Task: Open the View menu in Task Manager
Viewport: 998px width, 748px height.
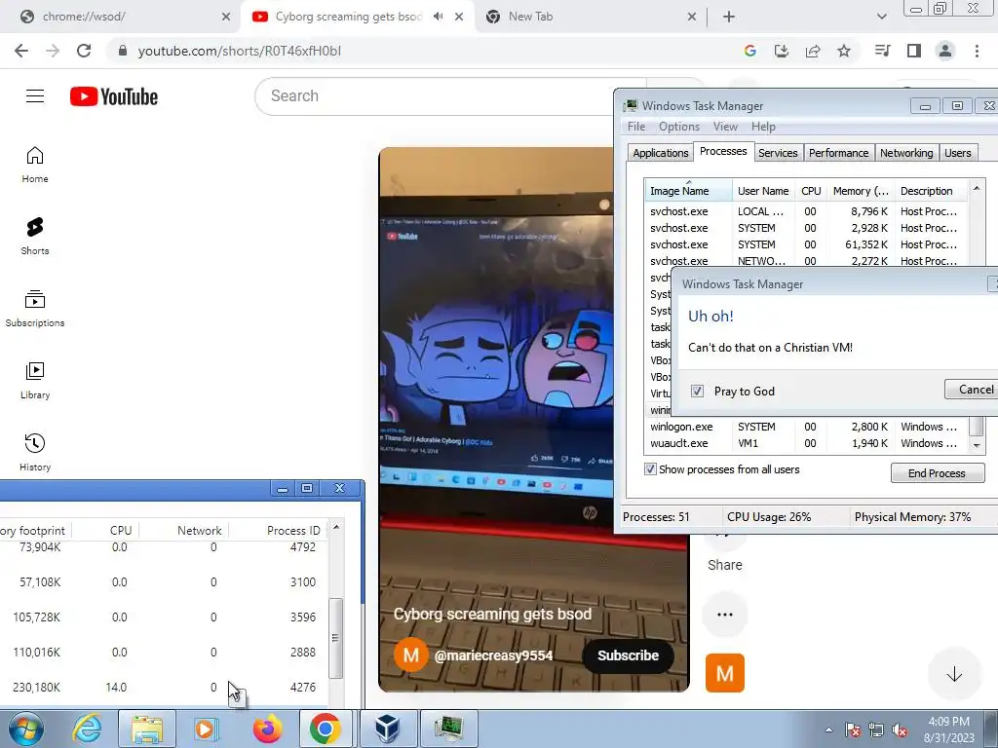Action: (x=725, y=127)
